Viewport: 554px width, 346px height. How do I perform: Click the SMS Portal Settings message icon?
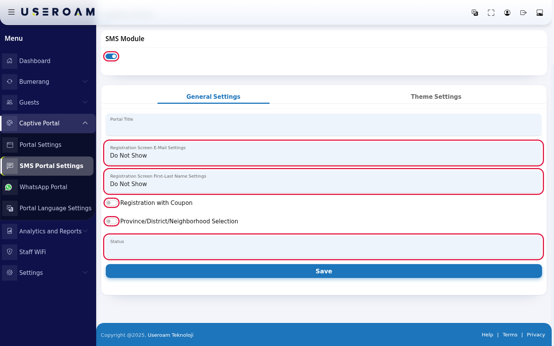point(10,166)
